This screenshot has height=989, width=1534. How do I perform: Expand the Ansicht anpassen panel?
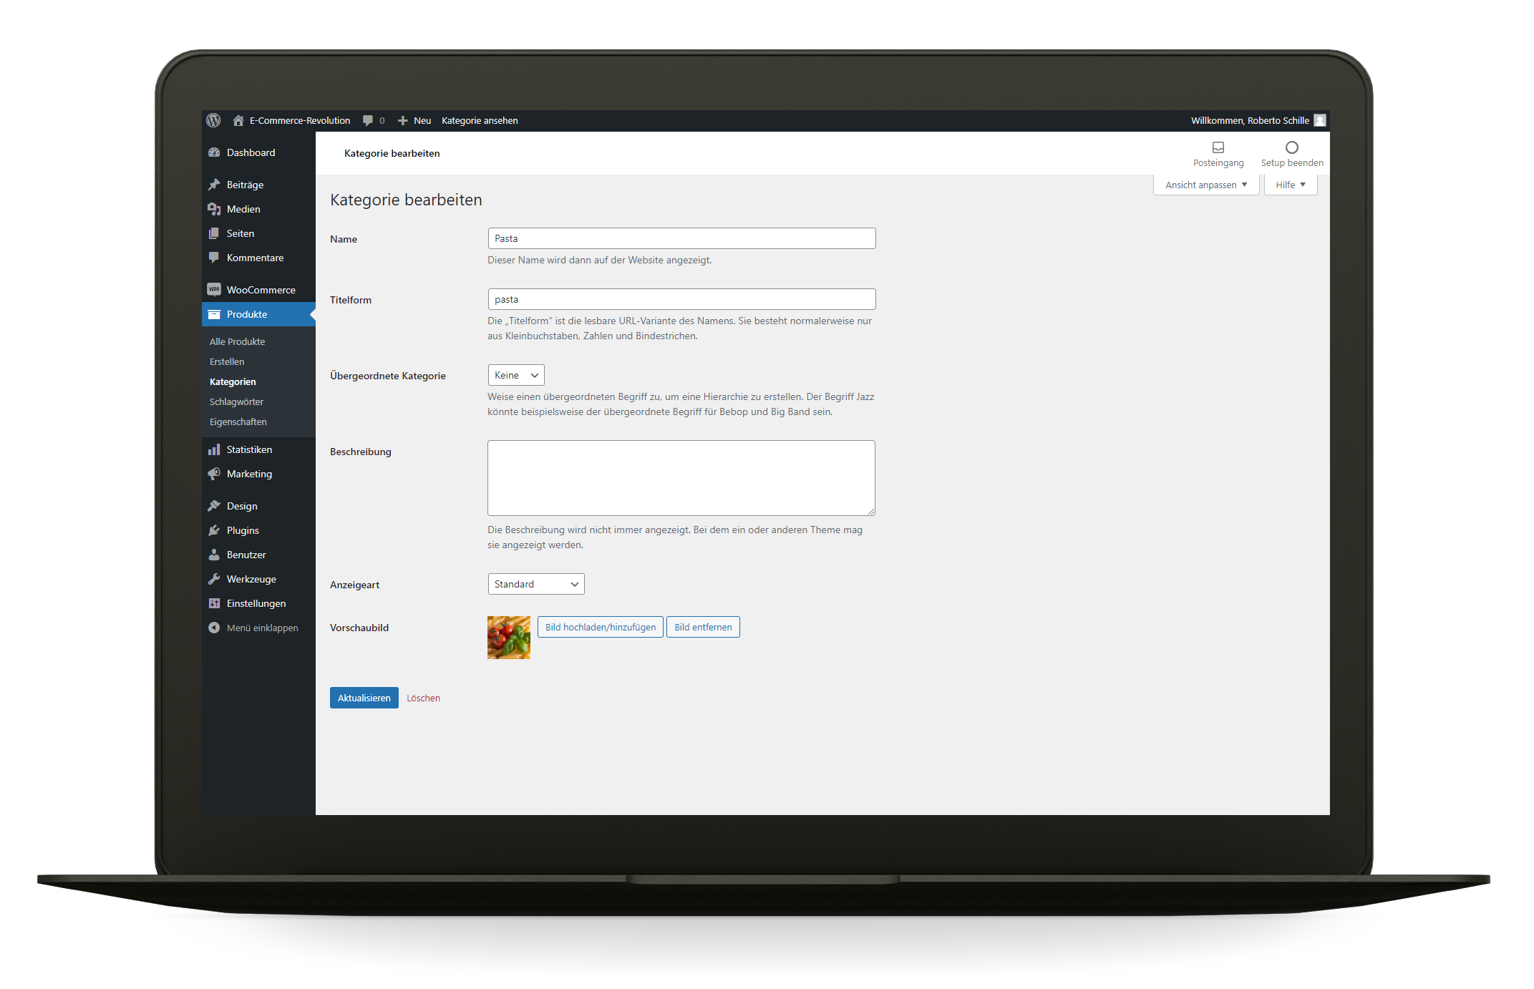(1206, 185)
